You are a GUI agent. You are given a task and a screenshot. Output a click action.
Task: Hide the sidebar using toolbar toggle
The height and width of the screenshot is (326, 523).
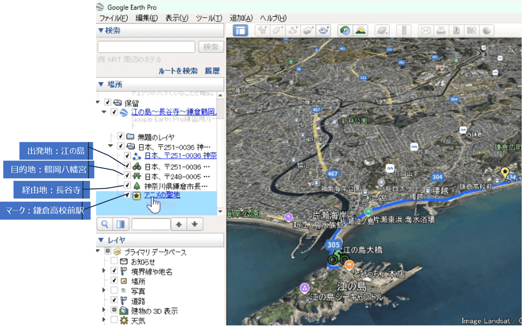(241, 30)
